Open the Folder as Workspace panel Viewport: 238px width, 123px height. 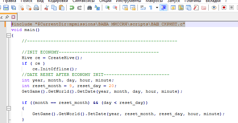tap(204, 8)
